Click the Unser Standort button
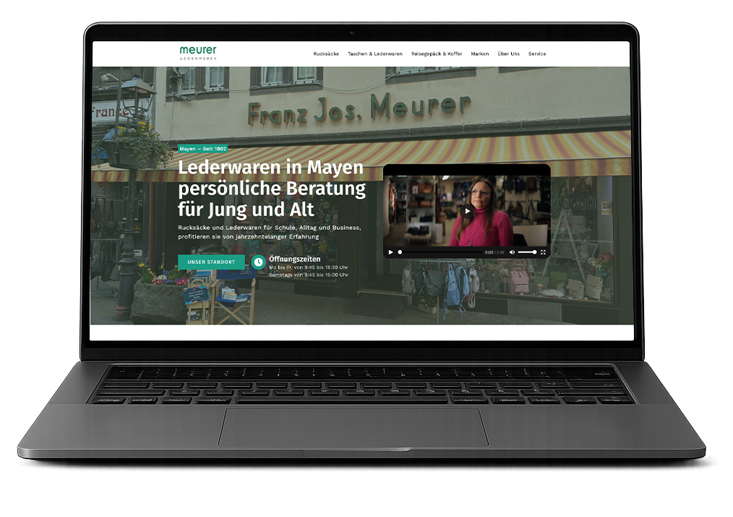This screenshot has width=733, height=517. (x=211, y=262)
